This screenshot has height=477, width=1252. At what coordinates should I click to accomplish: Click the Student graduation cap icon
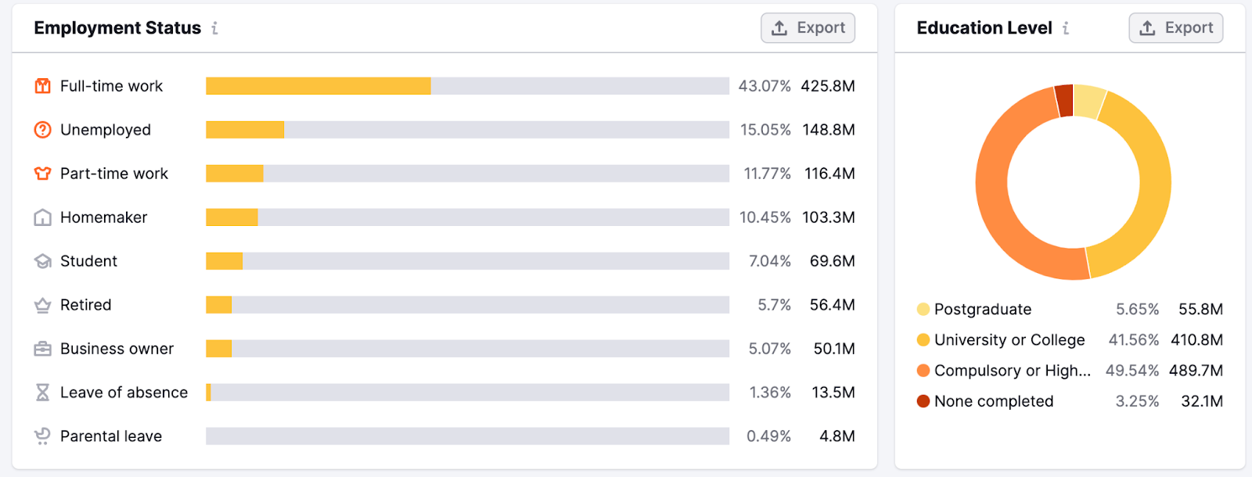coord(42,261)
